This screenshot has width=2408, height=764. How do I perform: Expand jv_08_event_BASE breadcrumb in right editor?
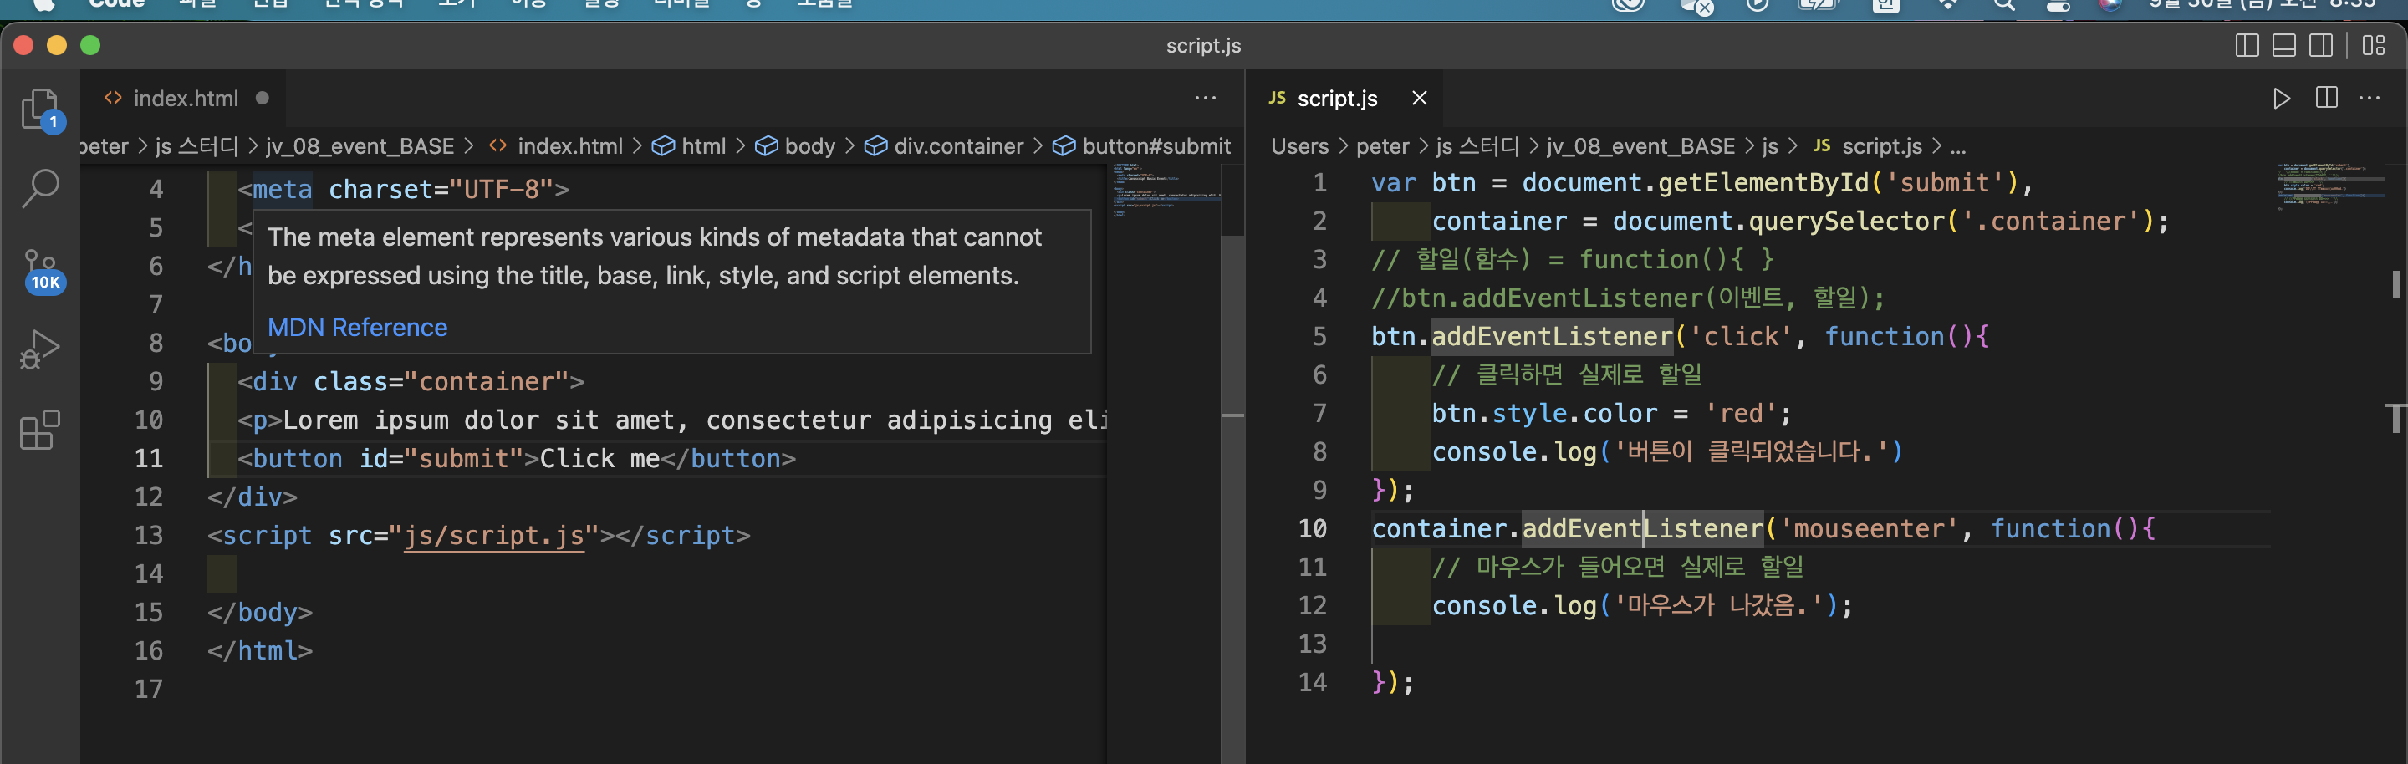click(x=1640, y=146)
